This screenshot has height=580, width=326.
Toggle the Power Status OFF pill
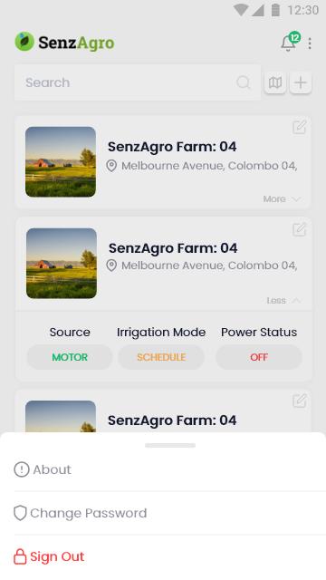click(x=259, y=357)
